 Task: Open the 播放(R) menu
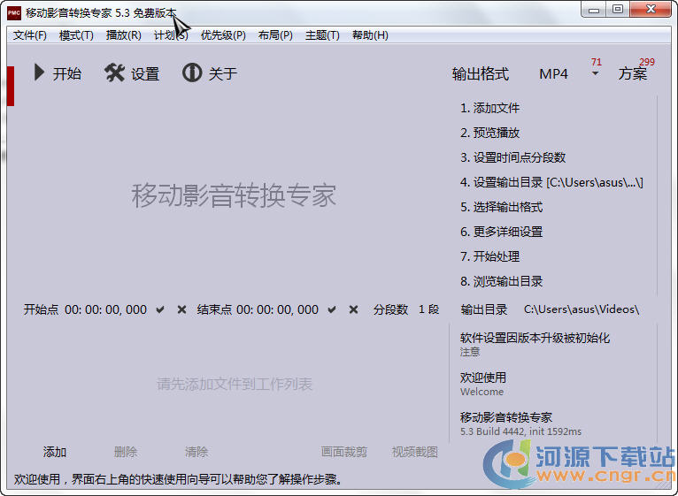pos(124,35)
